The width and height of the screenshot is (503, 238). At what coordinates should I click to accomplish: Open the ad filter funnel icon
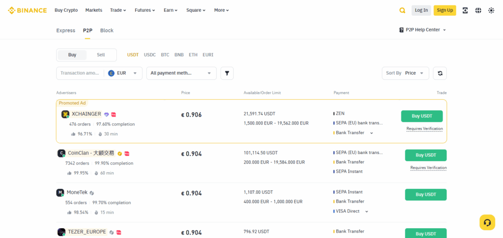pyautogui.click(x=227, y=73)
